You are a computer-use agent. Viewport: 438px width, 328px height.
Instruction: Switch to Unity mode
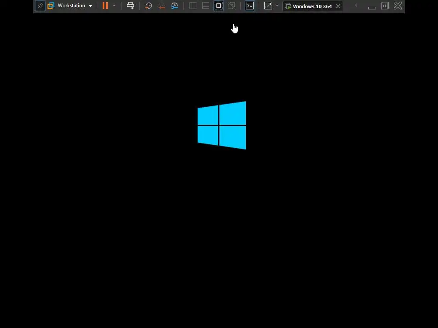pyautogui.click(x=231, y=6)
